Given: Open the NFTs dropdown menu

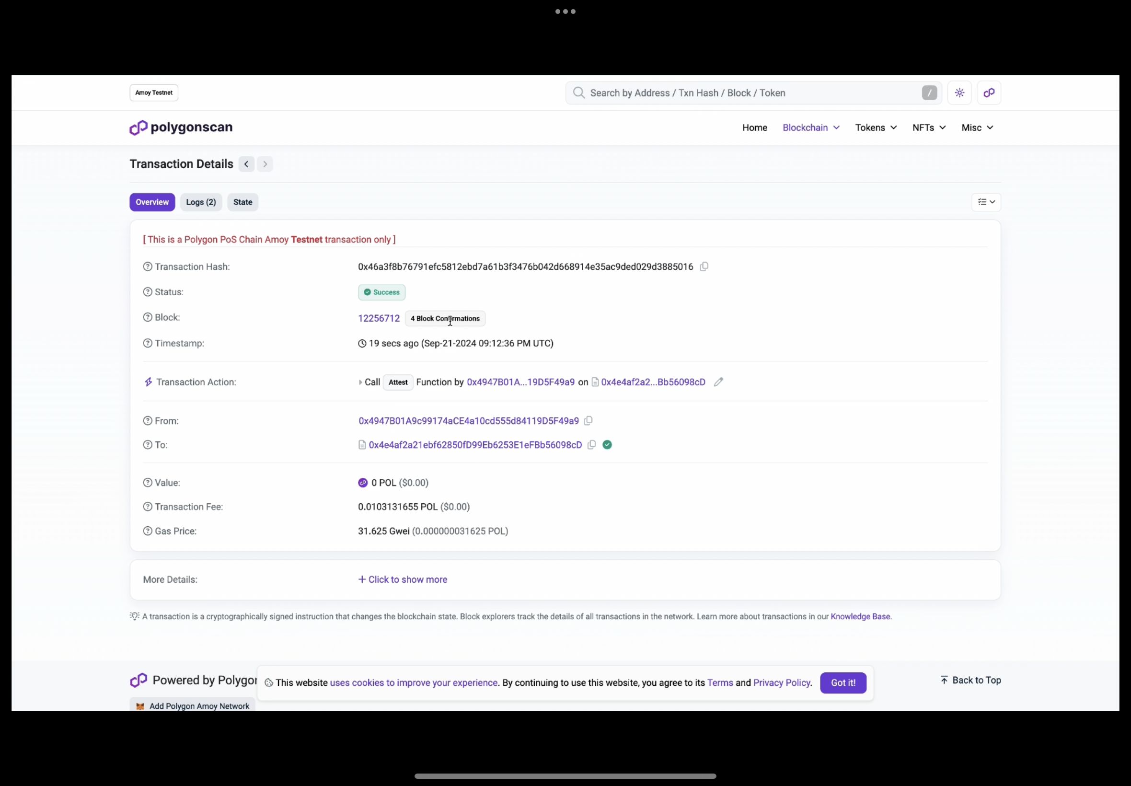Looking at the screenshot, I should tap(929, 127).
